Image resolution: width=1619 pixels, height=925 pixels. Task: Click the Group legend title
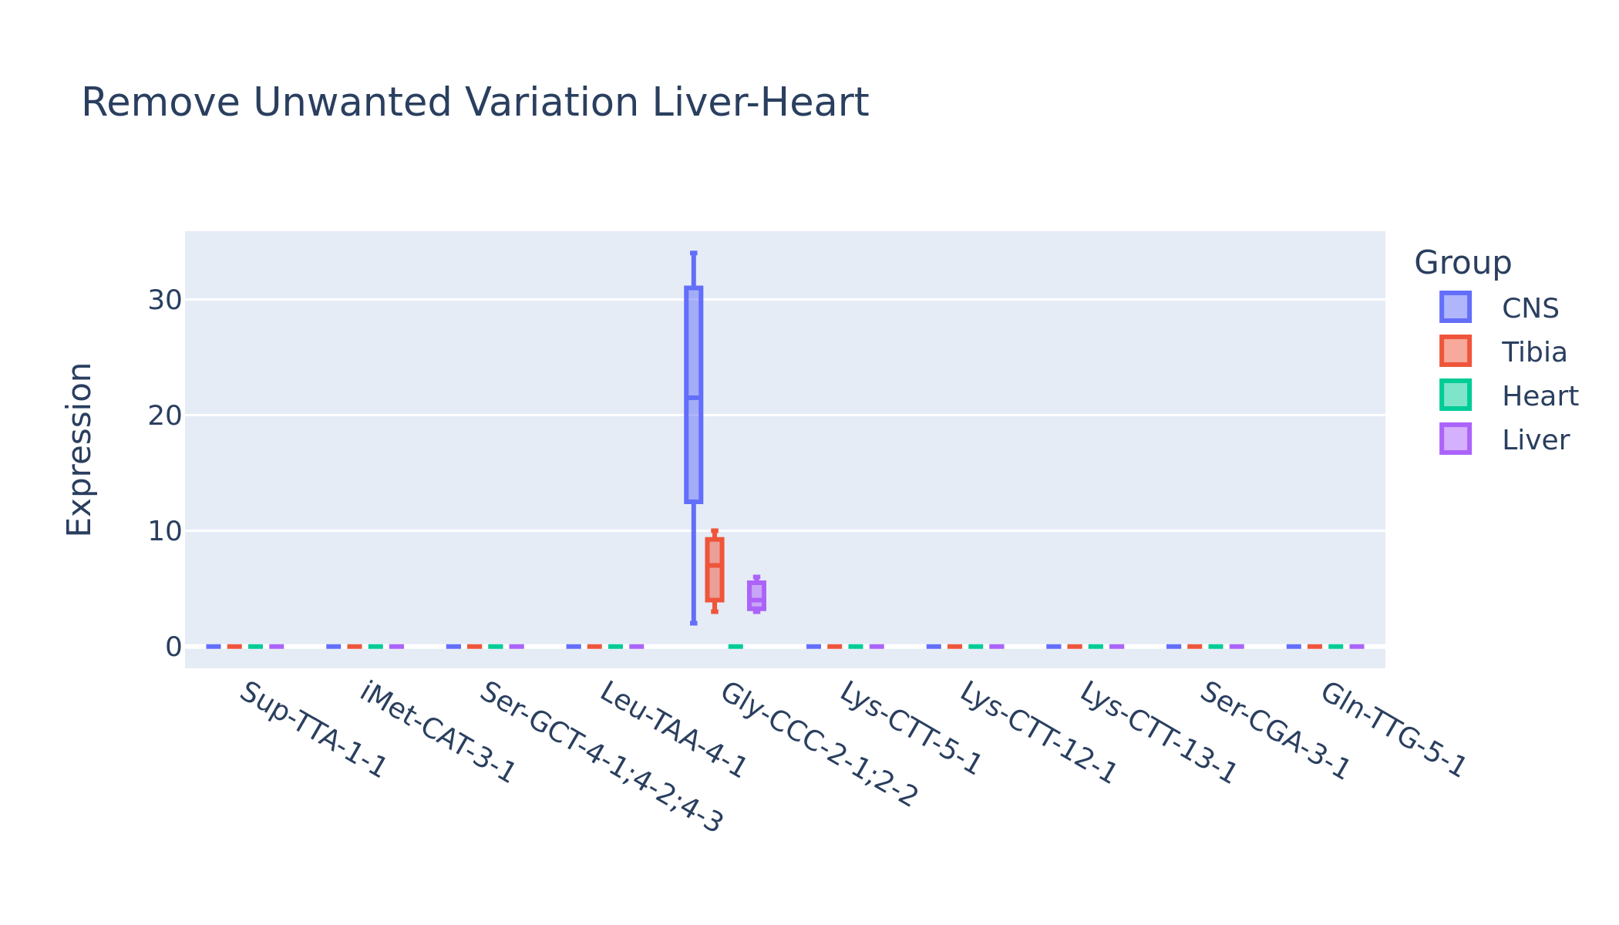pyautogui.click(x=1462, y=263)
